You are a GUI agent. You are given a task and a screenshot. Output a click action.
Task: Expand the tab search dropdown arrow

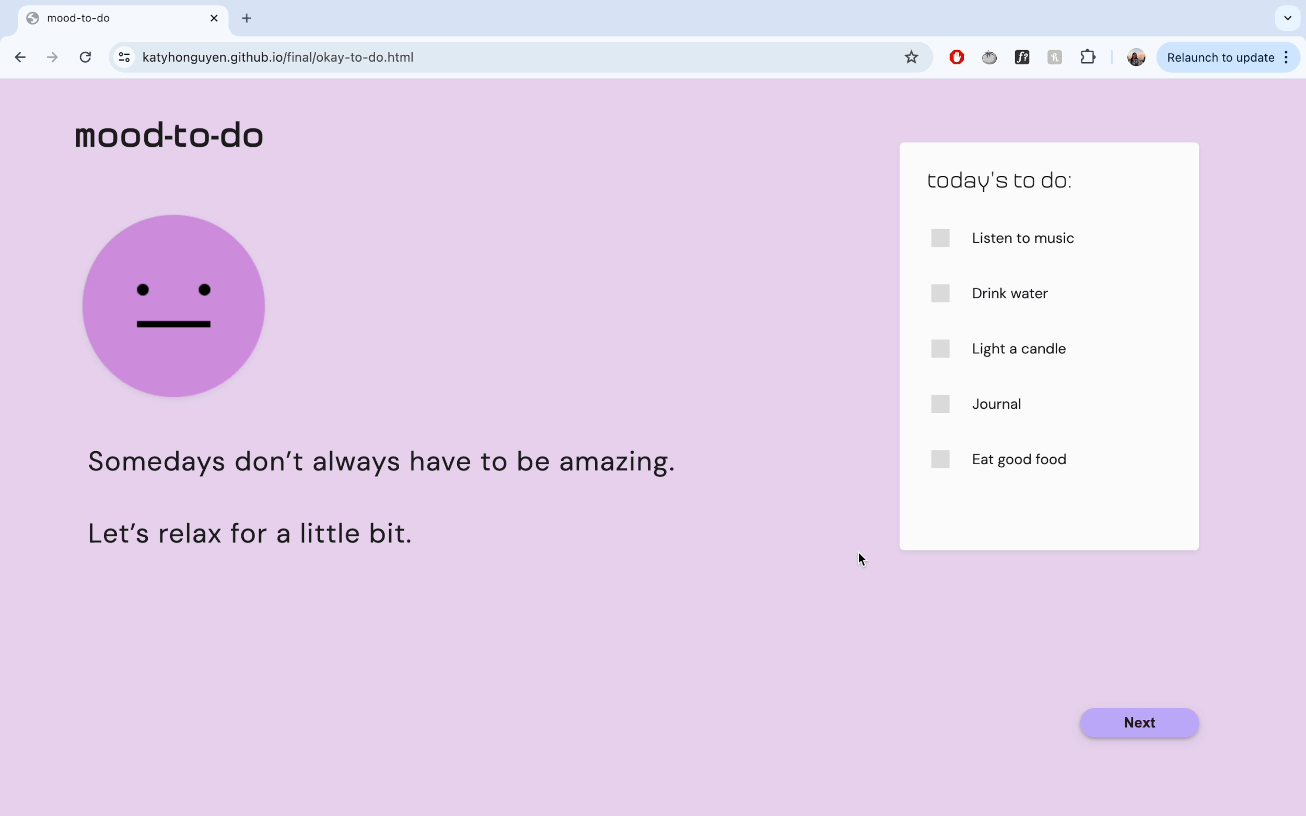[x=1287, y=18]
